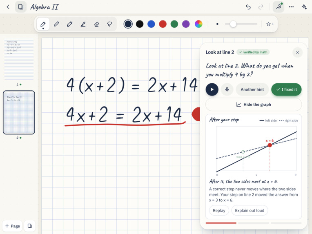Tap the red error marker beside line 2
This screenshot has width=312, height=234.
tap(196, 114)
